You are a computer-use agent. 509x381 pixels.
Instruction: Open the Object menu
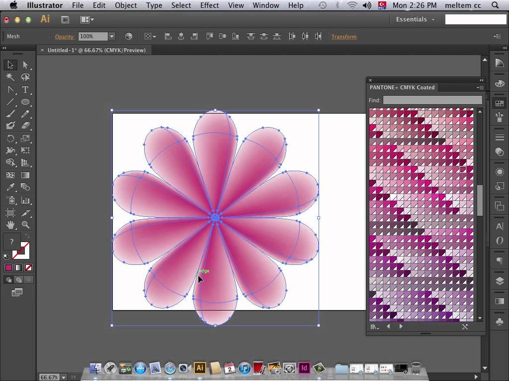(126, 5)
